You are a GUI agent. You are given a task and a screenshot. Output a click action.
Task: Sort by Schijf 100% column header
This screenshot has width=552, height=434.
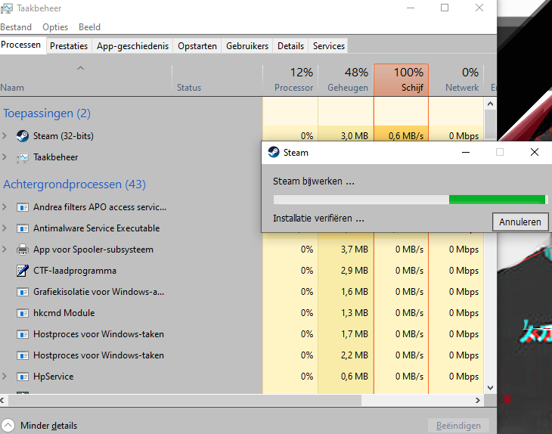pos(402,80)
